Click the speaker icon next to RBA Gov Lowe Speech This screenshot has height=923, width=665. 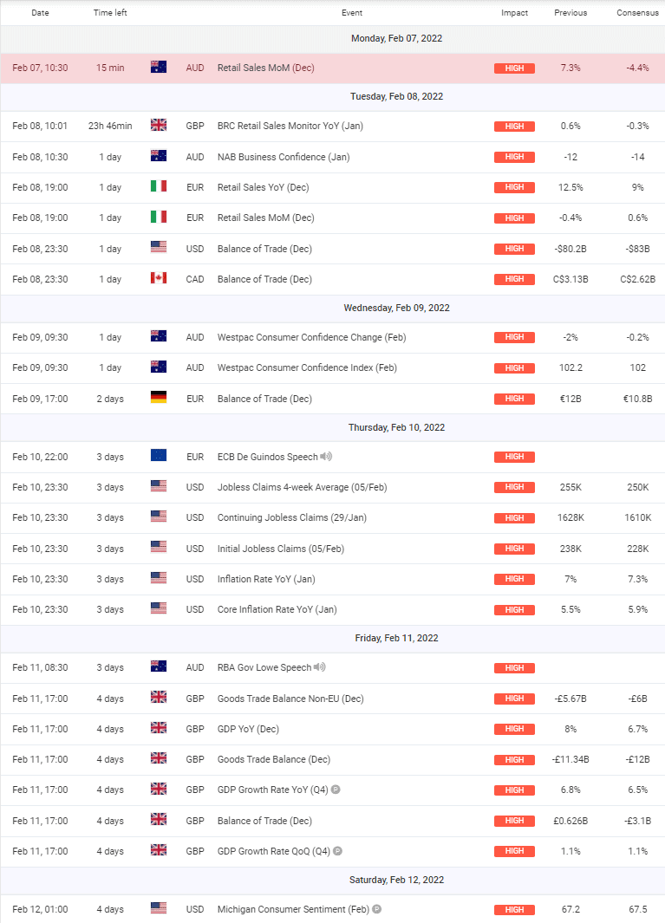(x=320, y=667)
